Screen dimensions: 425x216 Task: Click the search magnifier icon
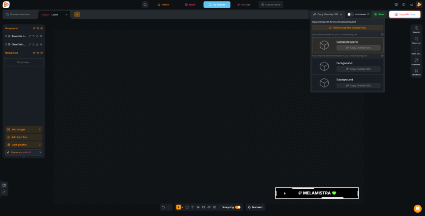click(145, 5)
